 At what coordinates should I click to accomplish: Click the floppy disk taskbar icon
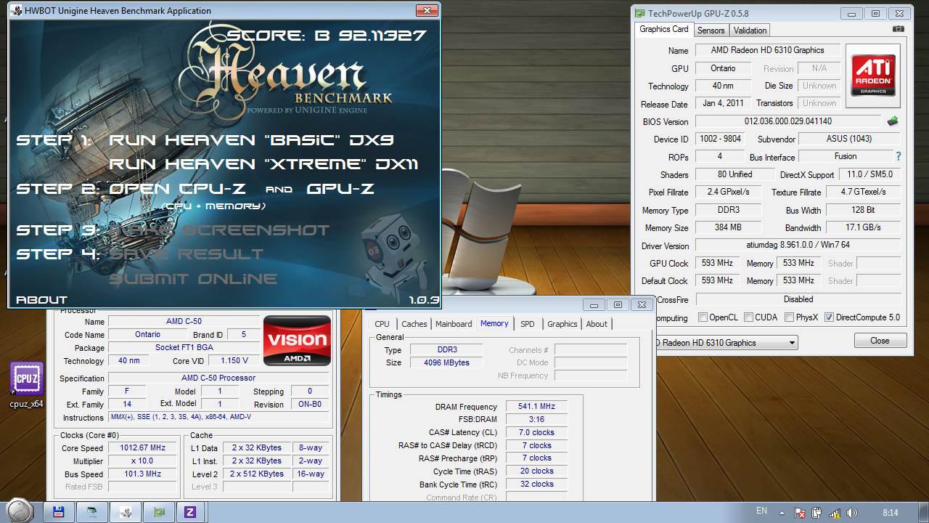58,511
